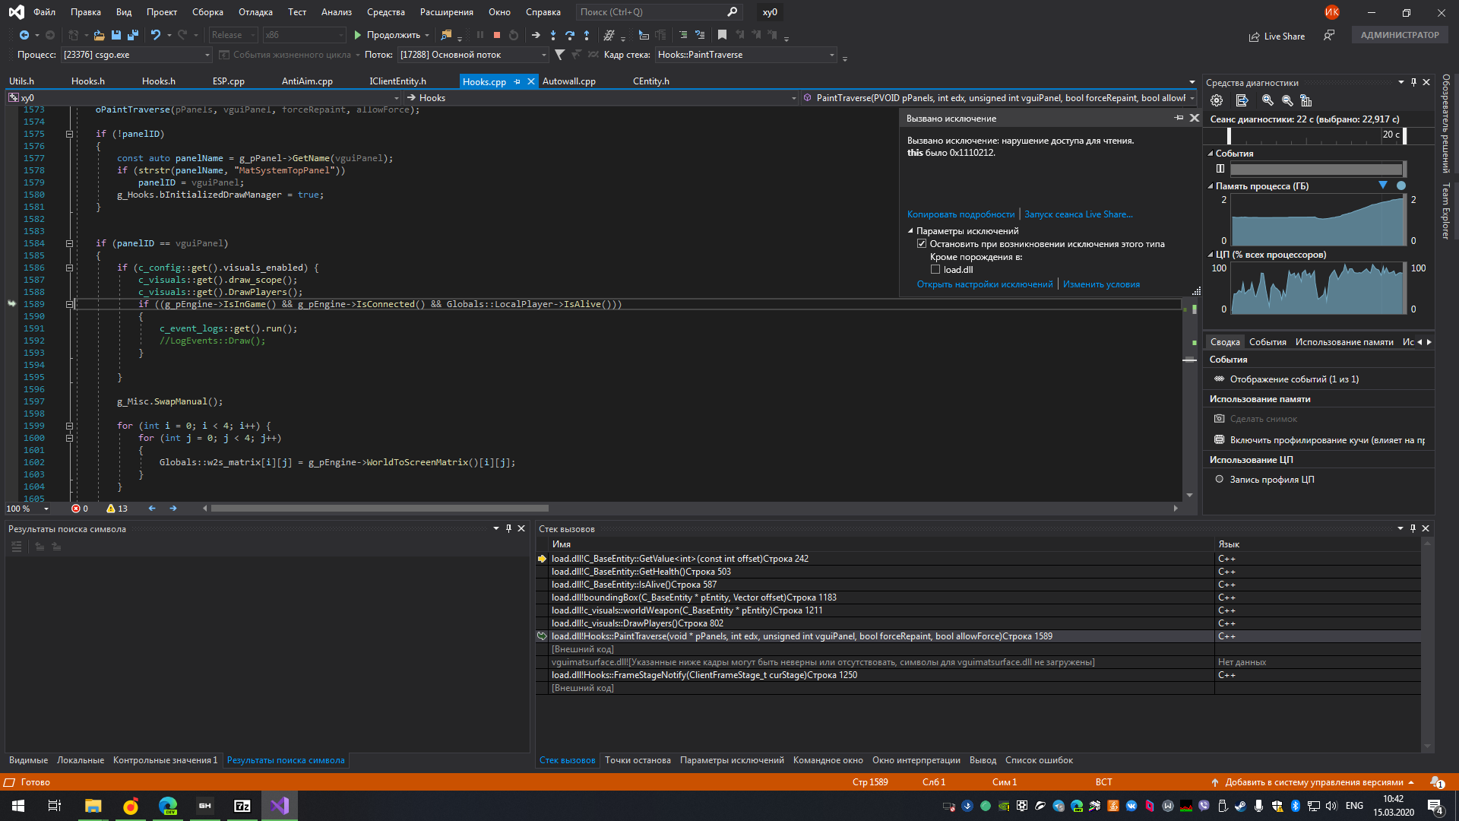Check the load.dll exception exclusion box
The image size is (1459, 821).
(935, 269)
